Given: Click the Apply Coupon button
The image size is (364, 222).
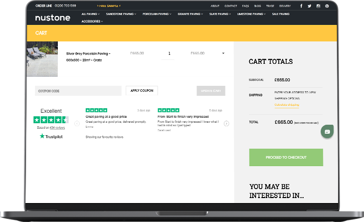Looking at the screenshot, I should 142,91.
